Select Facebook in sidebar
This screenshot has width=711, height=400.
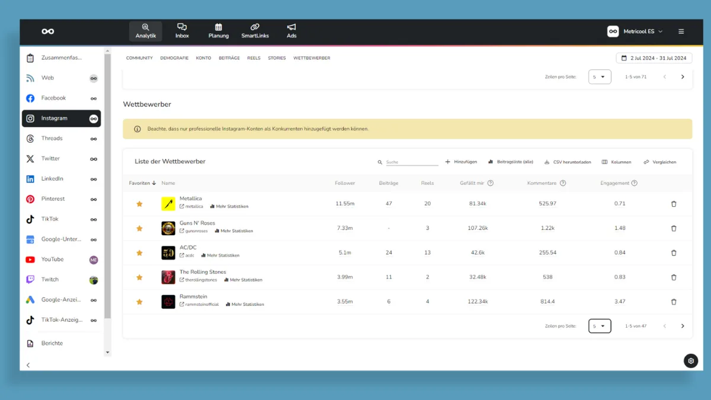coord(62,98)
